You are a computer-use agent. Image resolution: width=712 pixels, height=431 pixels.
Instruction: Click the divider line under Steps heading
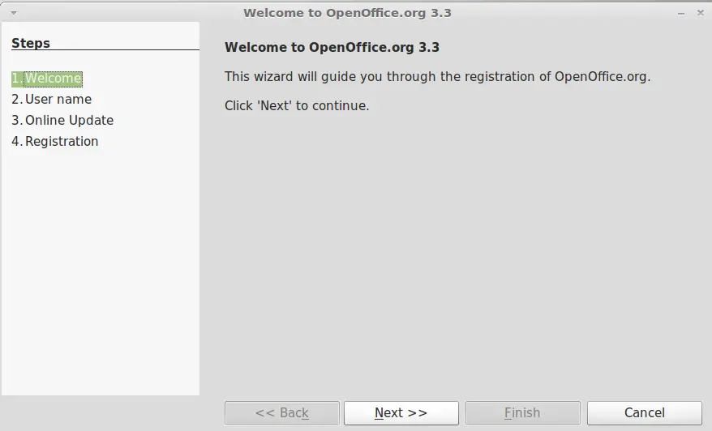coord(105,49)
